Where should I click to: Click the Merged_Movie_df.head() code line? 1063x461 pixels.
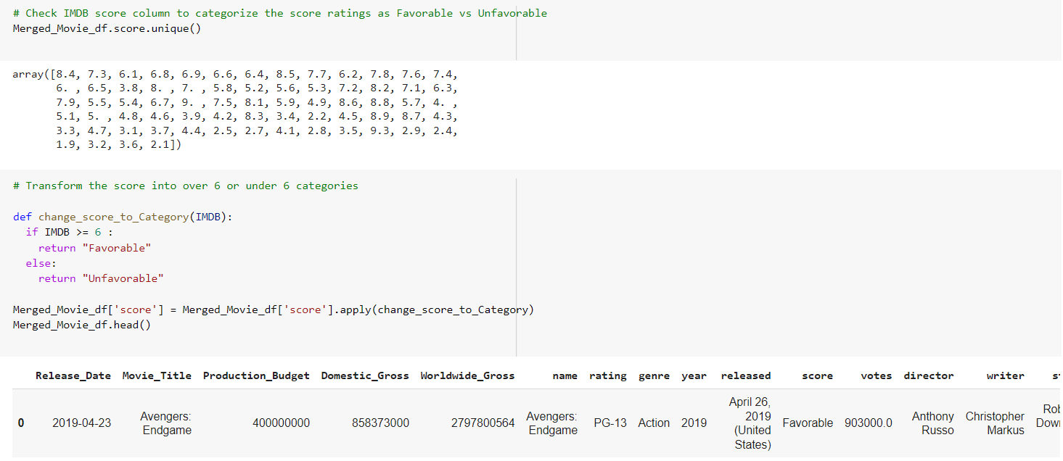(81, 325)
